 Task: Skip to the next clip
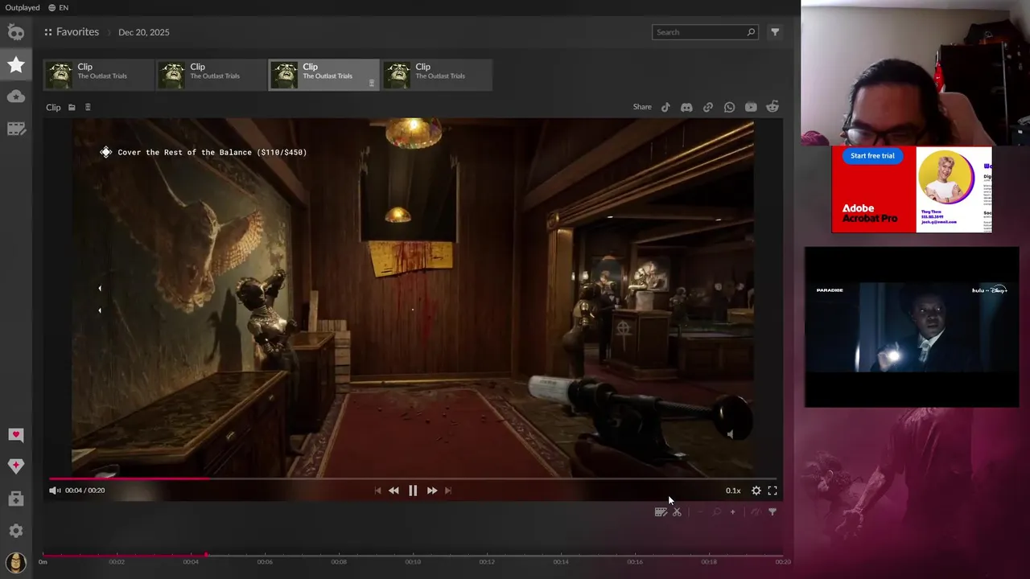click(x=448, y=491)
